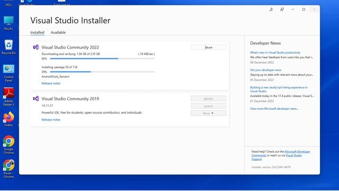Open This PC desktop icon
The image size is (339, 191).
click(8, 23)
